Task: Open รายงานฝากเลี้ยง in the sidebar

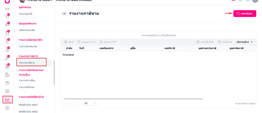Action: click(x=27, y=80)
